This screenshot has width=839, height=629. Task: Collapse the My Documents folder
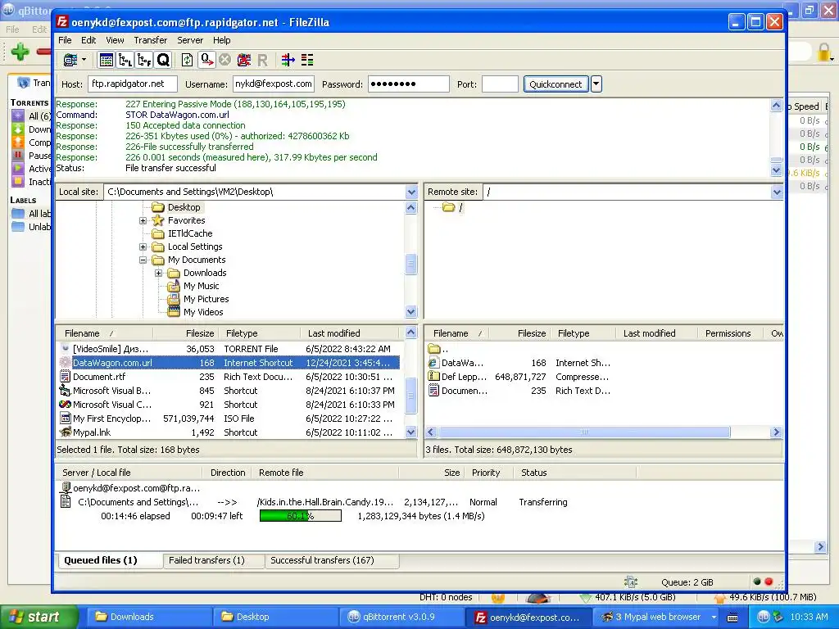tap(143, 260)
